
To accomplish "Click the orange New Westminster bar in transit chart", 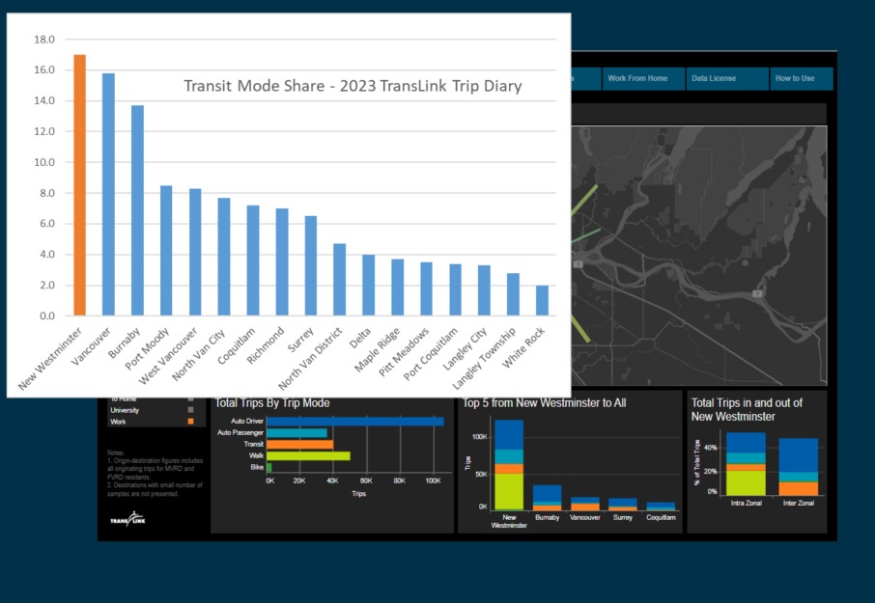I will tap(80, 185).
